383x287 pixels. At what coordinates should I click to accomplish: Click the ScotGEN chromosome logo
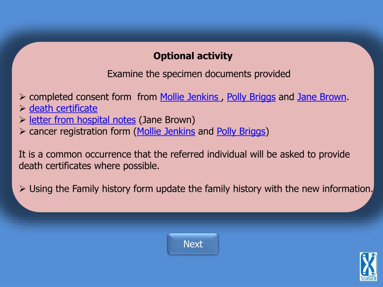pos(368,267)
